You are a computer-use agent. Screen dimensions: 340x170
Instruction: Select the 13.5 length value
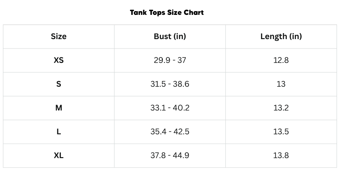[281, 132]
